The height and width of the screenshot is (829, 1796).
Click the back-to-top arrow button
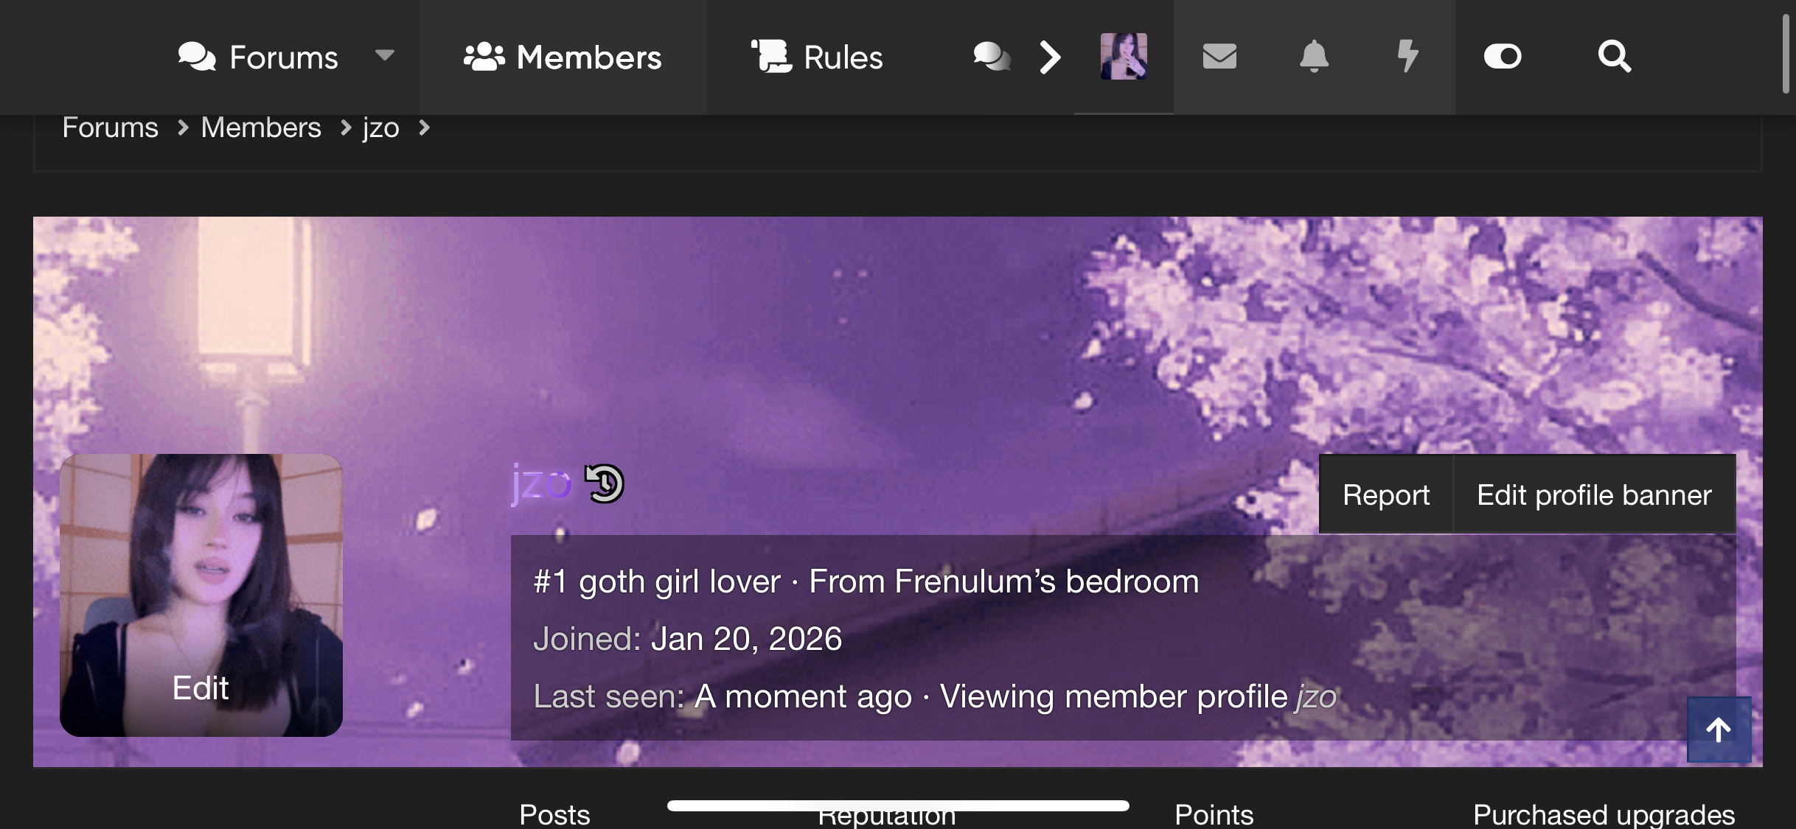point(1719,730)
